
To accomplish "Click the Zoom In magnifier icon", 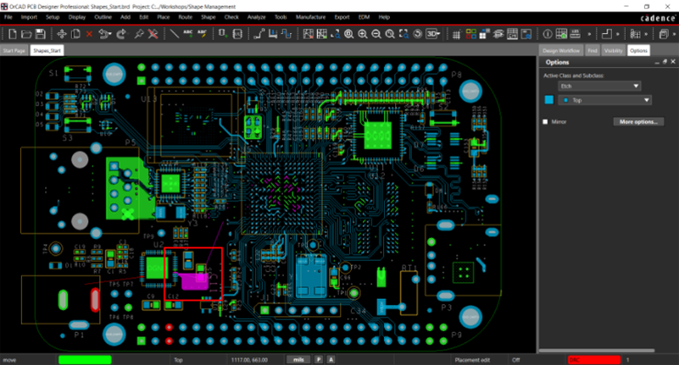I will tap(362, 34).
